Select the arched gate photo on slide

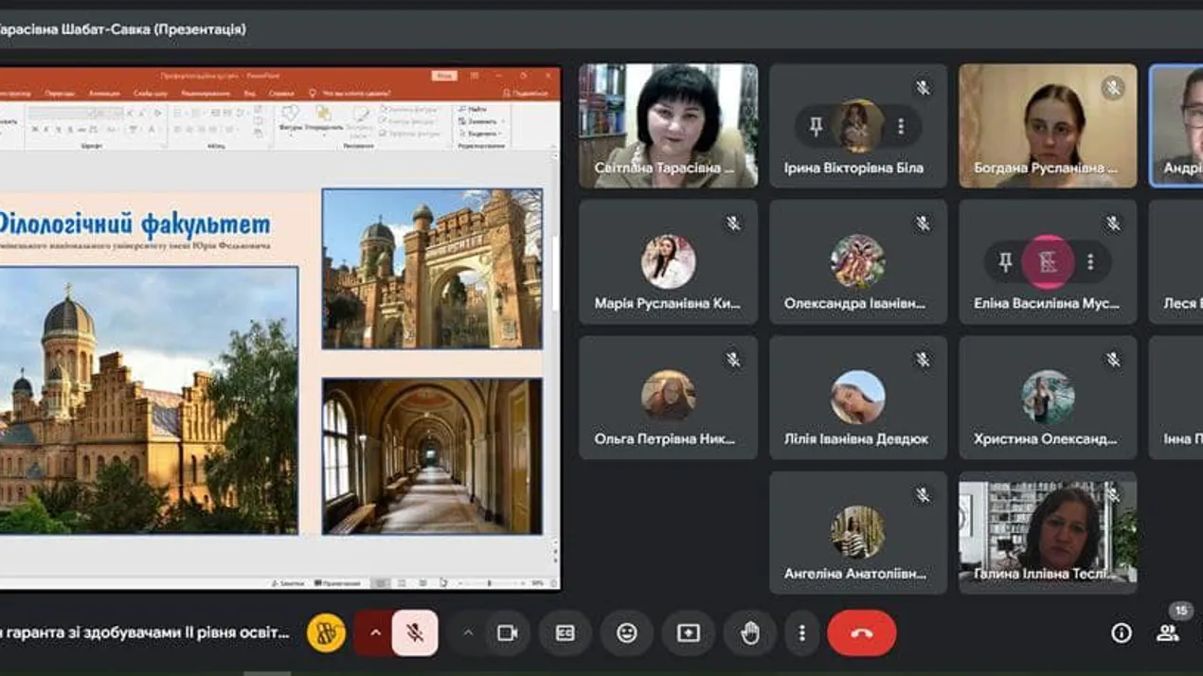pyautogui.click(x=432, y=269)
